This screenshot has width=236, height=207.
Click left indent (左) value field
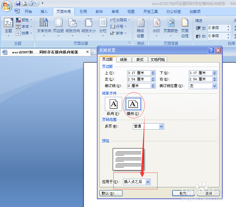217,28
